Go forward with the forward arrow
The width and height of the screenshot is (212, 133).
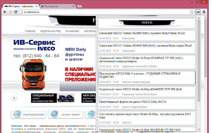10,12
